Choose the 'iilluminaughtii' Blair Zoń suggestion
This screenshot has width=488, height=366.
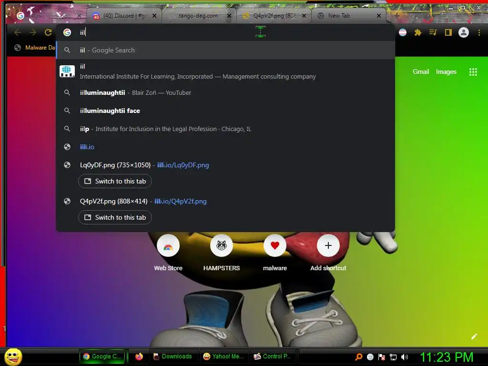pyautogui.click(x=225, y=93)
